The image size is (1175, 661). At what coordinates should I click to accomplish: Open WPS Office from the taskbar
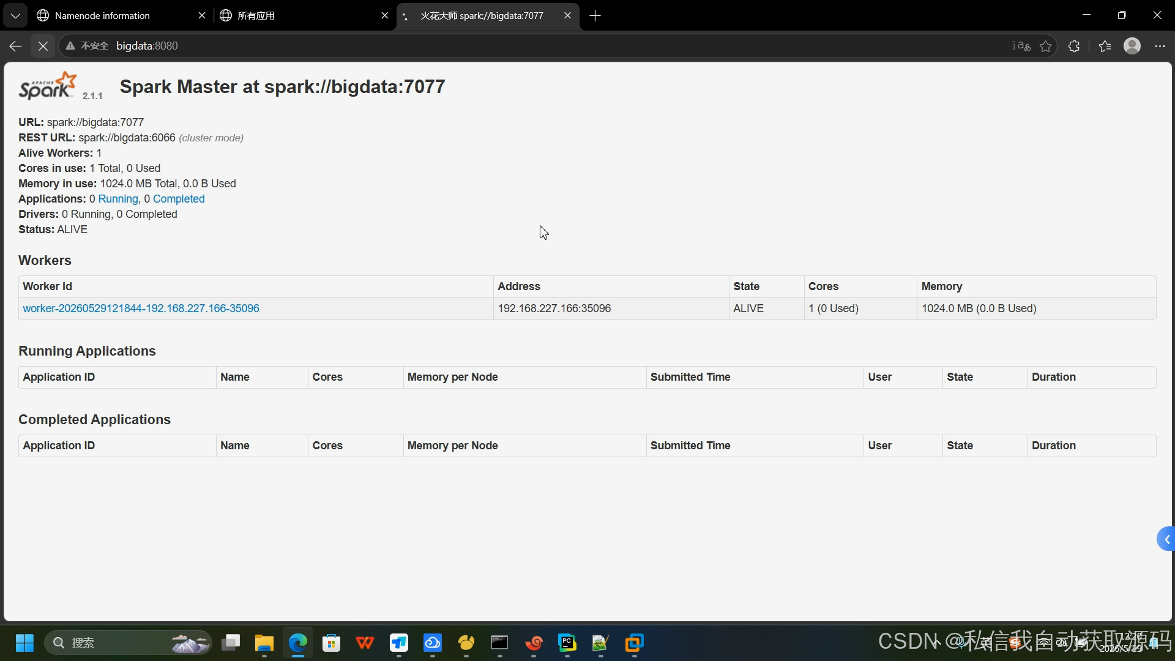365,643
